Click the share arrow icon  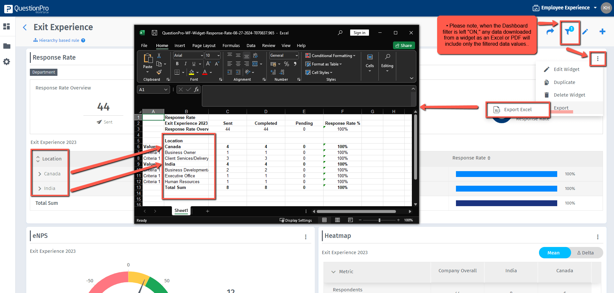[x=550, y=31]
